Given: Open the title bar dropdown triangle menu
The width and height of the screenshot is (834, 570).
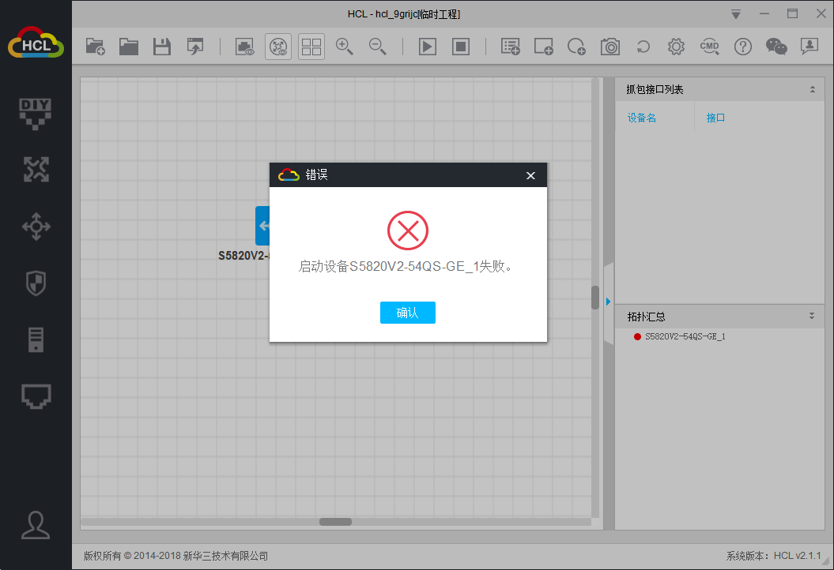Looking at the screenshot, I should pos(736,14).
